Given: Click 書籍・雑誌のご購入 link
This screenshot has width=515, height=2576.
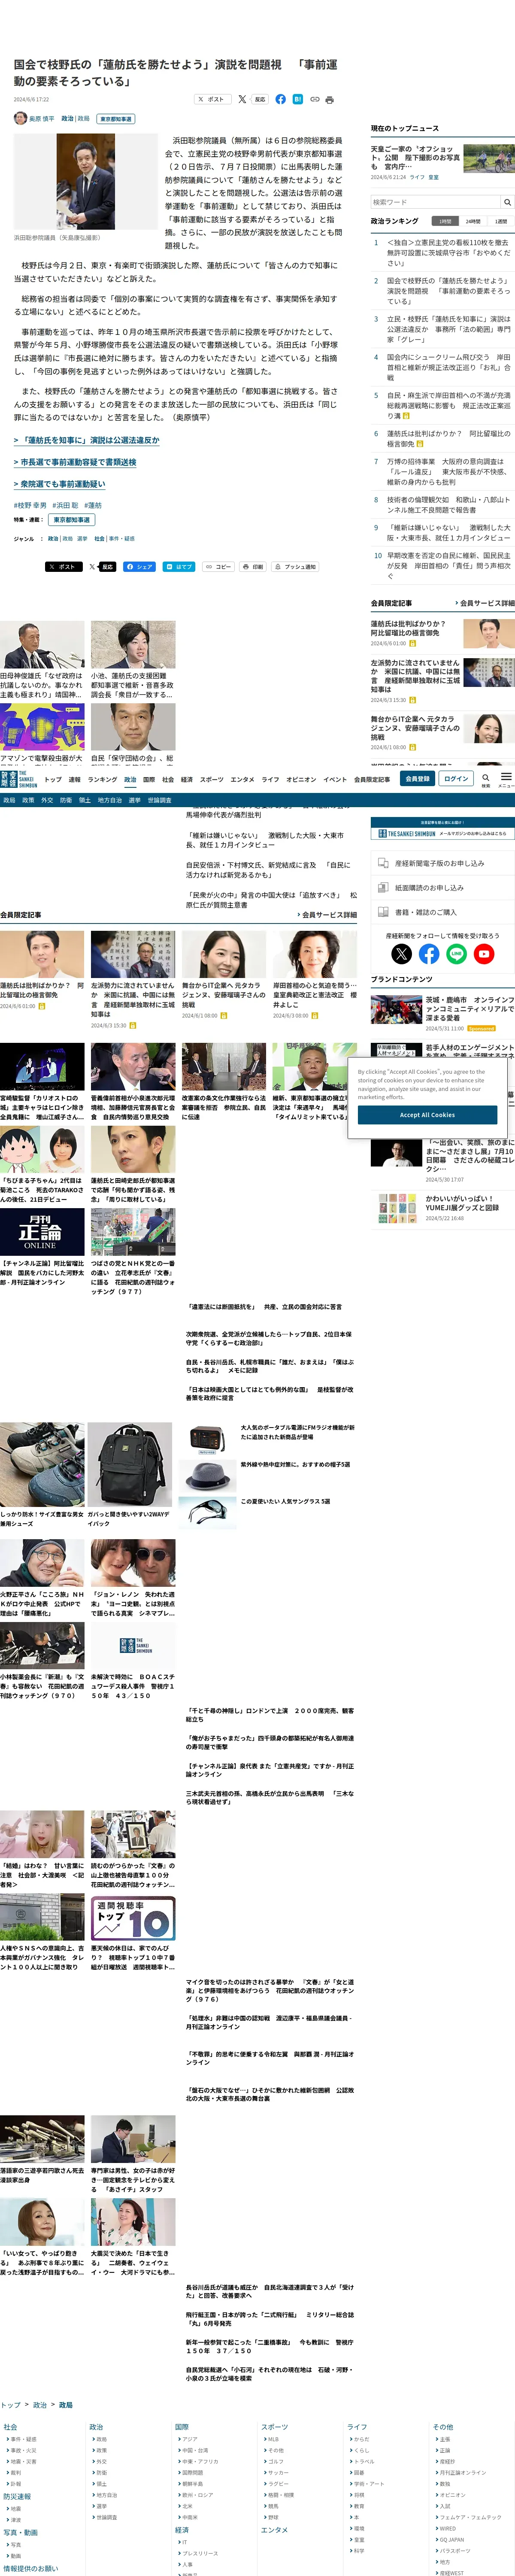Looking at the screenshot, I should pos(442,911).
